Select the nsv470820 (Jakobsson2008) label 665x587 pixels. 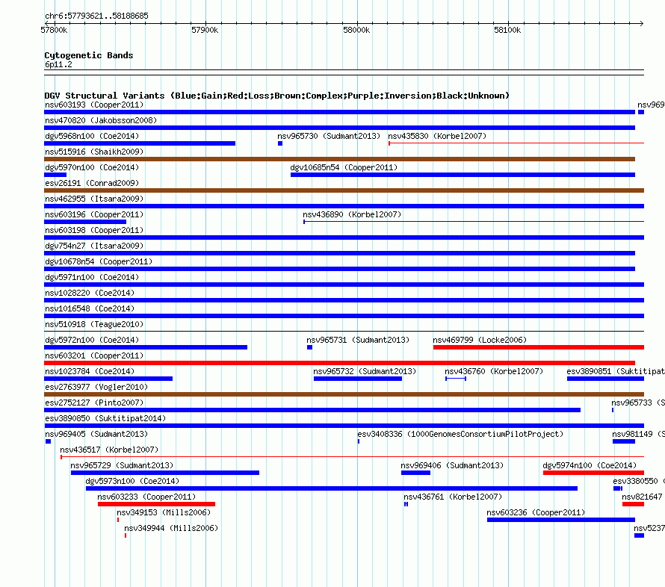pyautogui.click(x=101, y=120)
